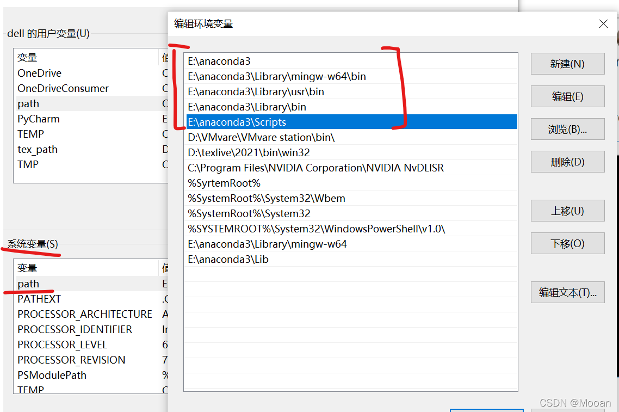The image size is (619, 412).
Task: Select highlighted E:\anaconda3\Scripts entry
Action: click(x=351, y=122)
